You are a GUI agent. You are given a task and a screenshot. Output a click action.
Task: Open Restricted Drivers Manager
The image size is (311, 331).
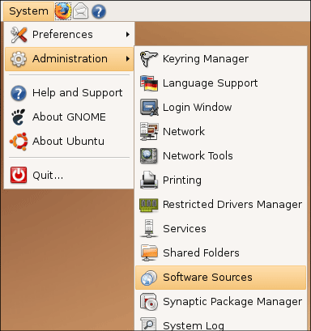[x=220, y=205]
